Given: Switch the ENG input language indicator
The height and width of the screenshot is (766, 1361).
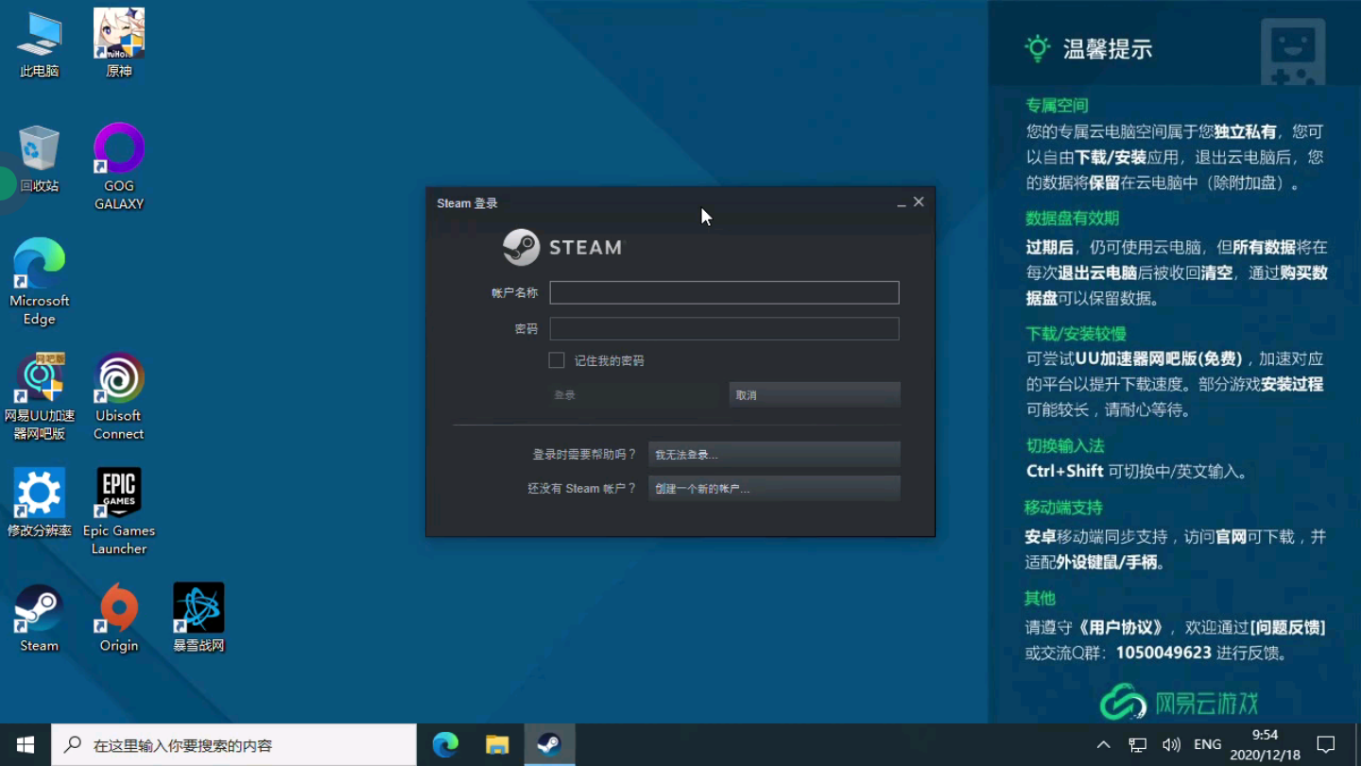Looking at the screenshot, I should coord(1207,744).
